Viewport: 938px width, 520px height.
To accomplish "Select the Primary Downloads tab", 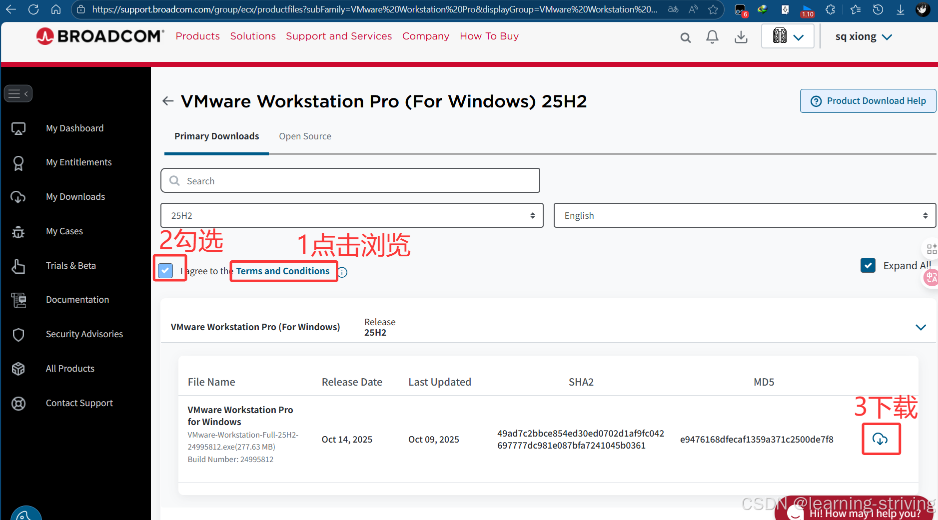I will click(216, 136).
